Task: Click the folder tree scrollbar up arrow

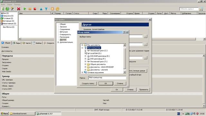Action: (125, 45)
